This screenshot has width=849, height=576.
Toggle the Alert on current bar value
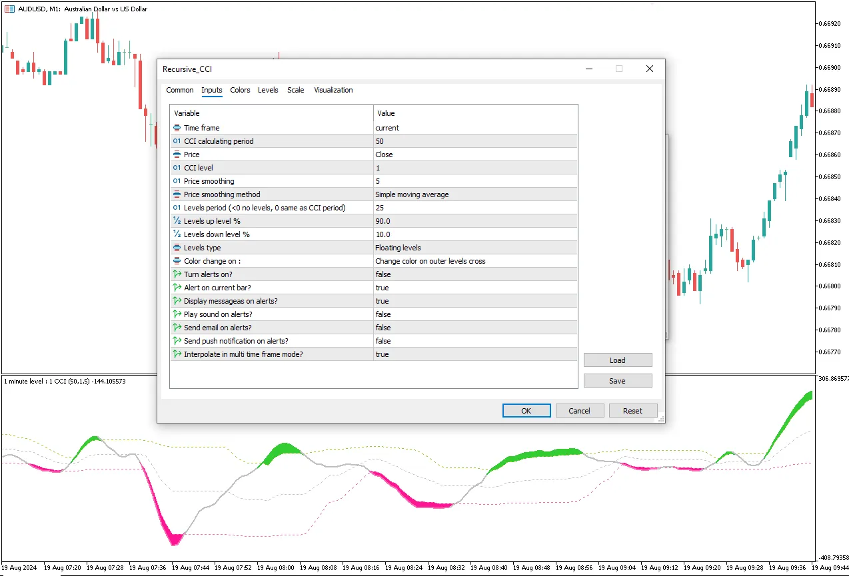click(x=474, y=288)
